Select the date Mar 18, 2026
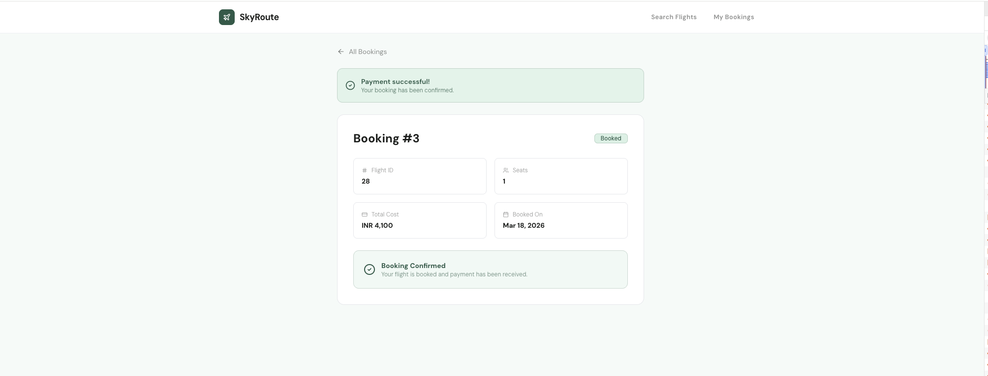 524,225
